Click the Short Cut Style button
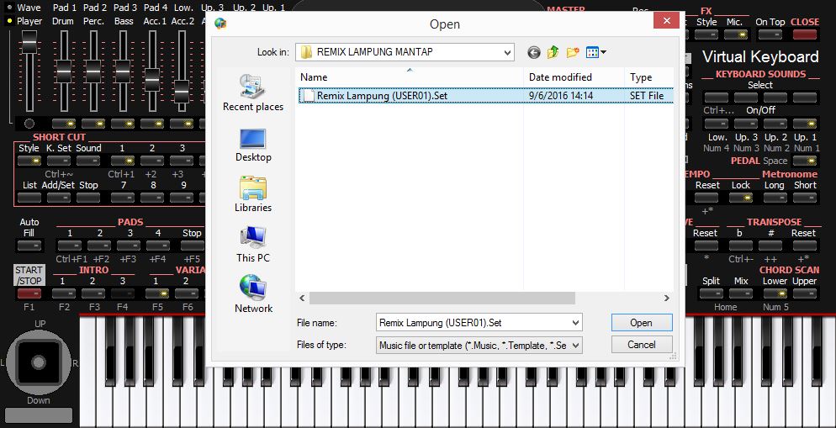The height and width of the screenshot is (428, 836). pyautogui.click(x=29, y=161)
